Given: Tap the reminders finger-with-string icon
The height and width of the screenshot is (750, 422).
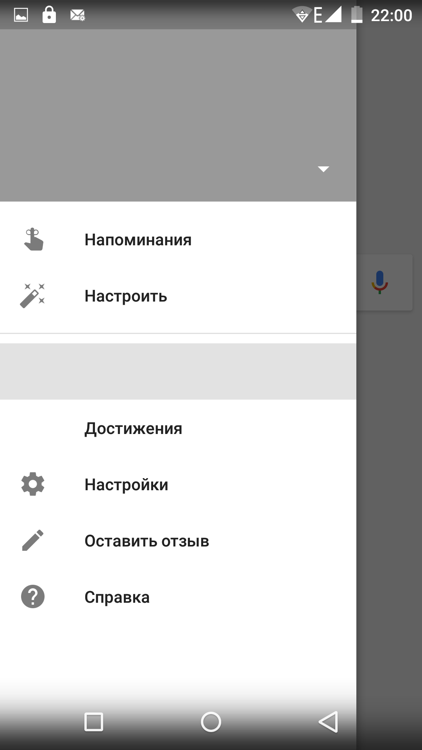Looking at the screenshot, I should [x=33, y=239].
